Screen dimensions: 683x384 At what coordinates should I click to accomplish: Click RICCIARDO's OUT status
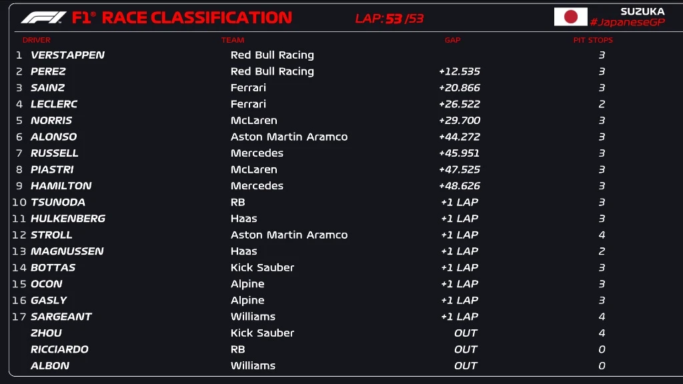466,349
